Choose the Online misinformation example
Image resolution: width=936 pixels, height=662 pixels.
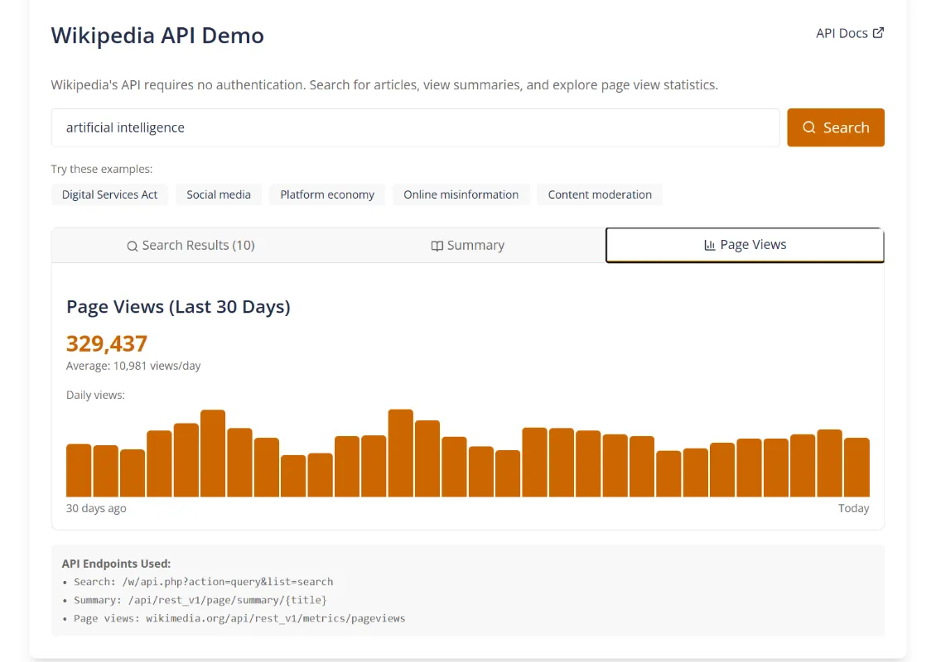(461, 194)
